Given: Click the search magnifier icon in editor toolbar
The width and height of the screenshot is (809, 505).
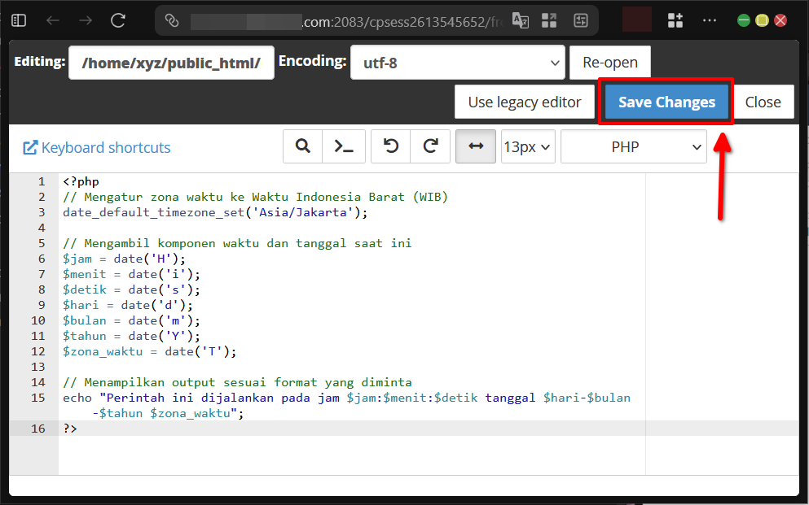Looking at the screenshot, I should 303,147.
